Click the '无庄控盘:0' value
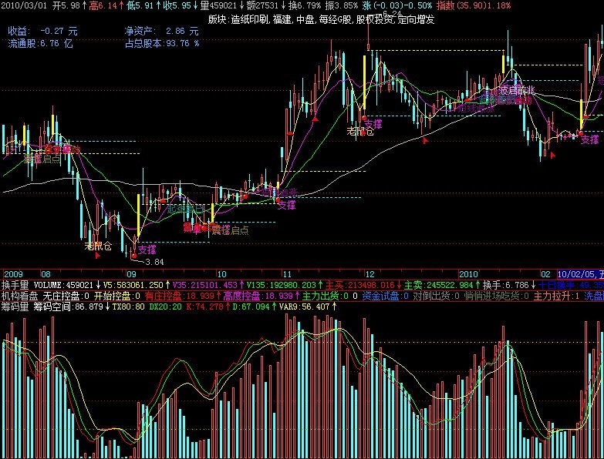604x459 pixels. (66, 296)
